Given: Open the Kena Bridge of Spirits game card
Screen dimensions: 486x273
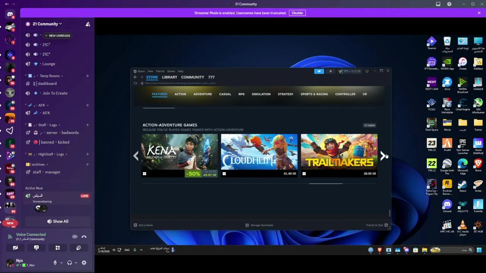Looking at the screenshot, I should tap(180, 155).
